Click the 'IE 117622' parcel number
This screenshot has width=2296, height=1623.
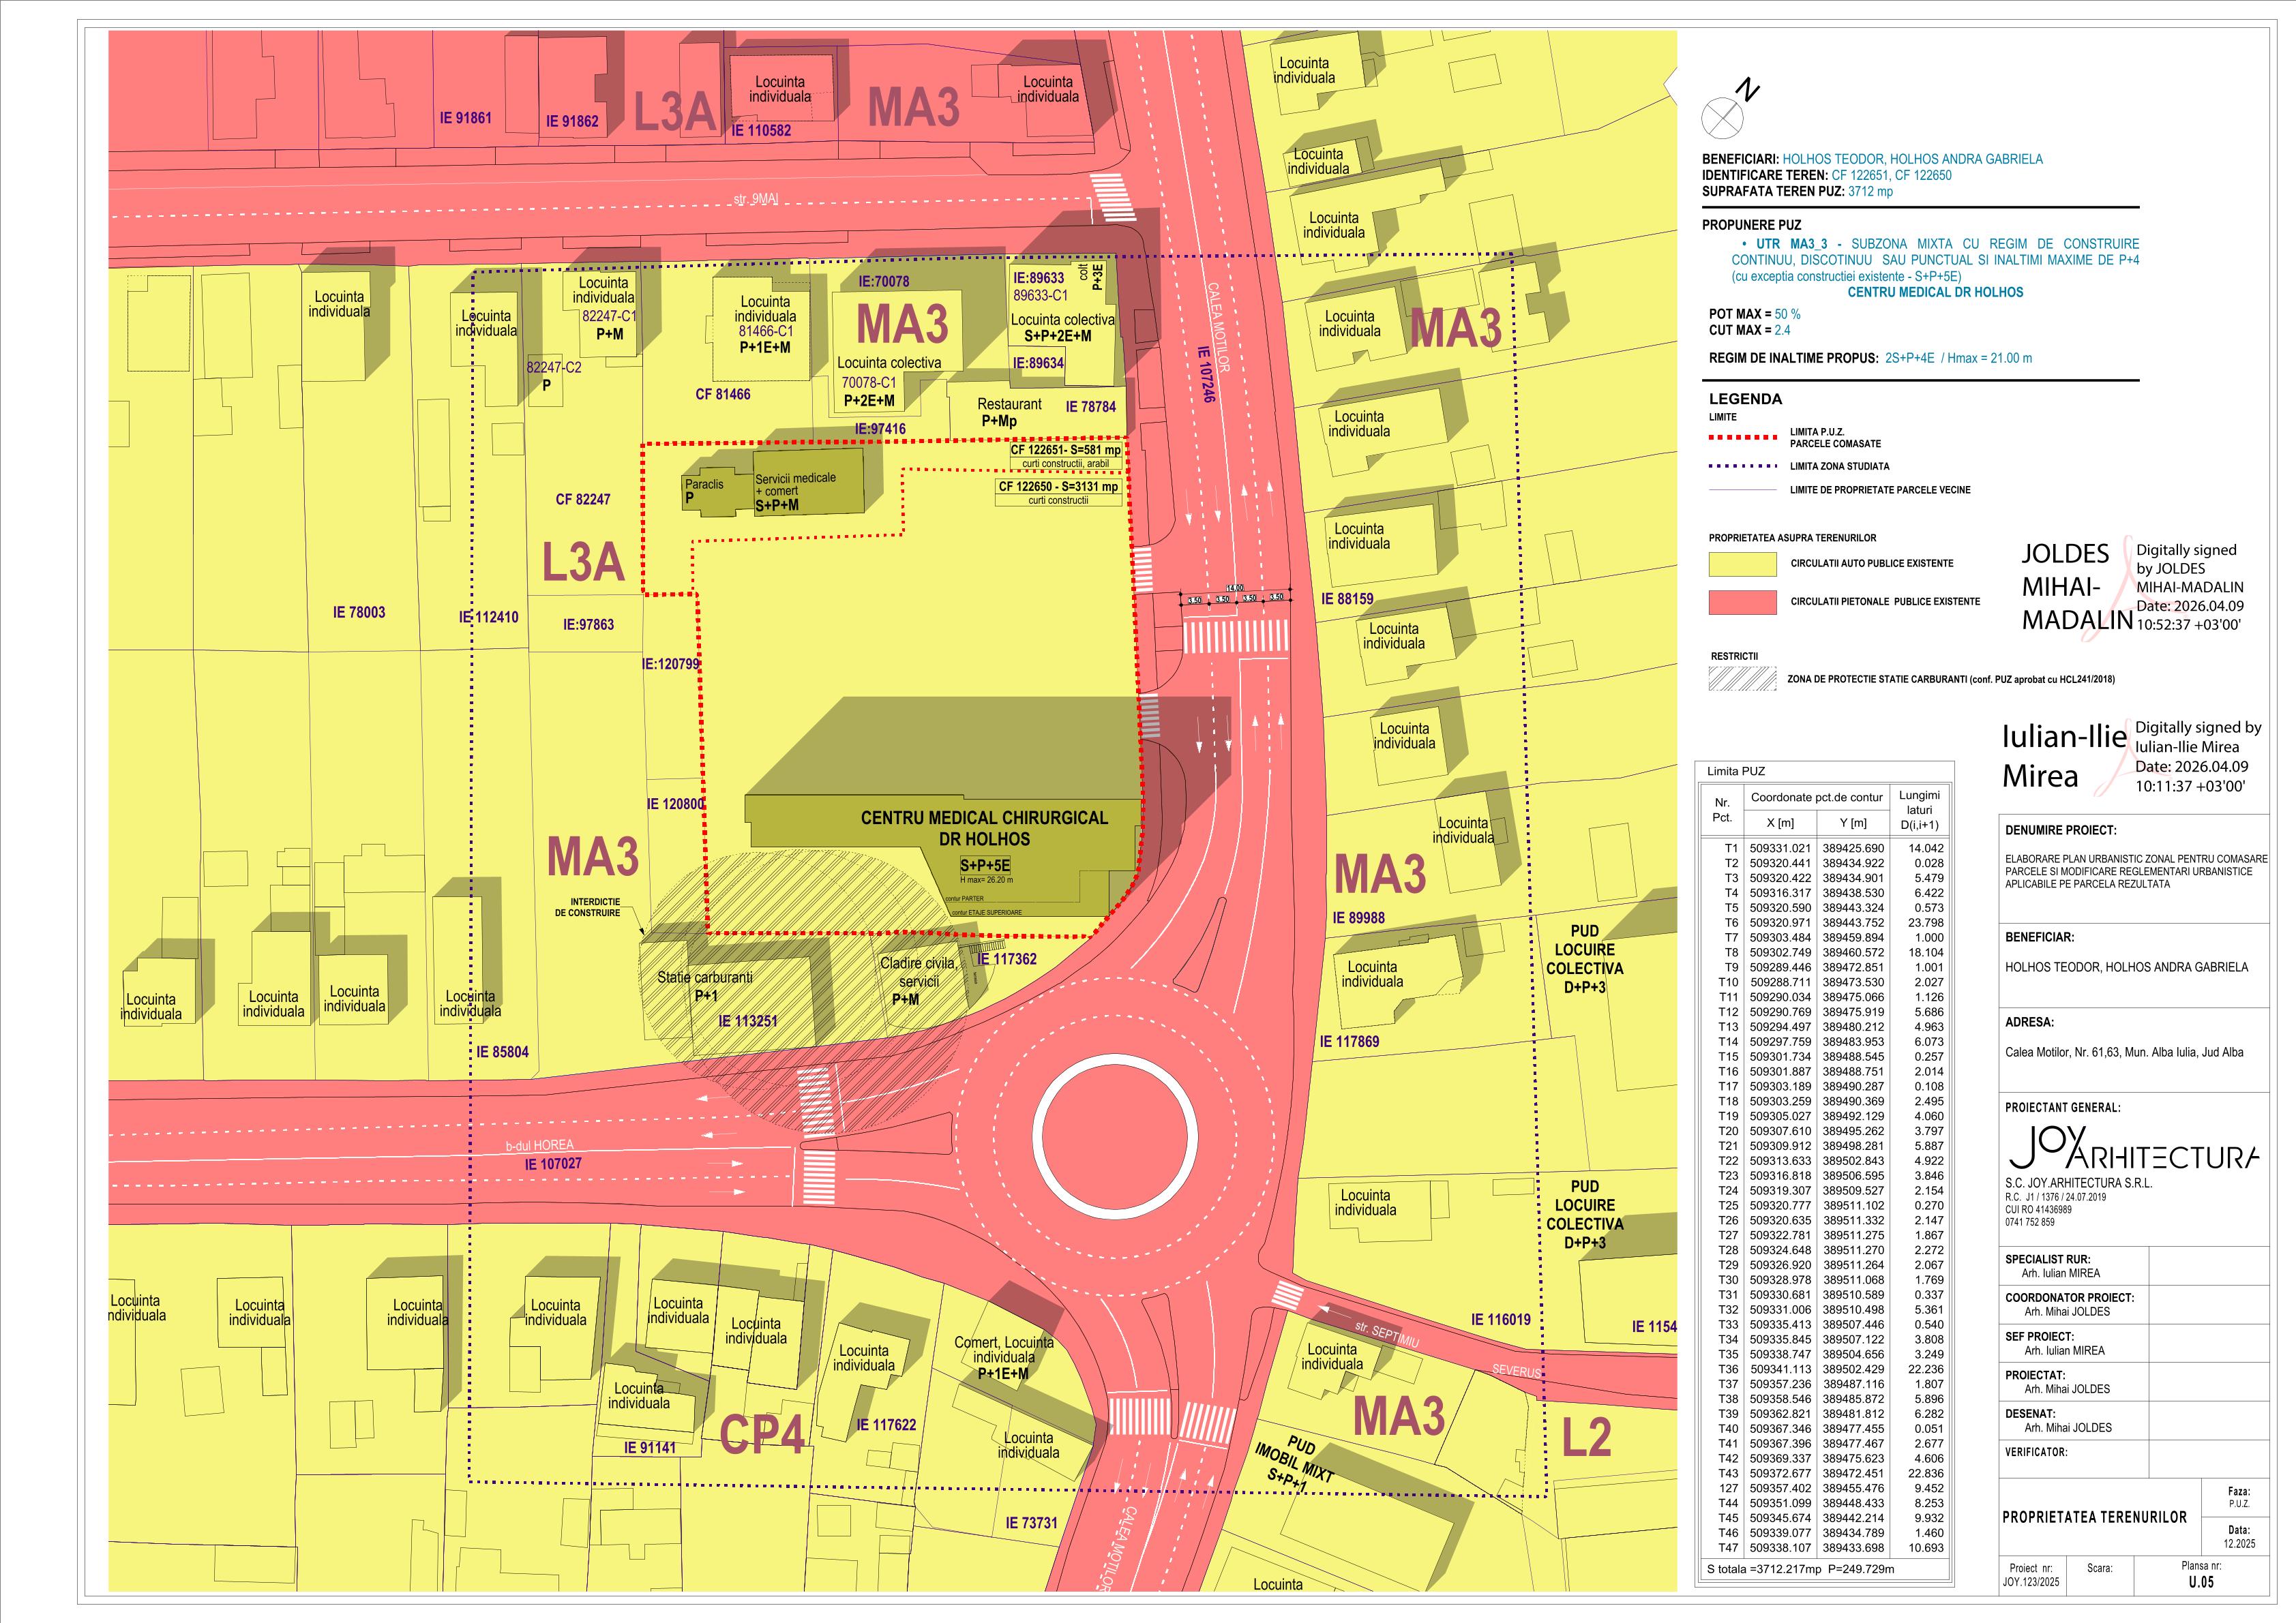tap(886, 1425)
